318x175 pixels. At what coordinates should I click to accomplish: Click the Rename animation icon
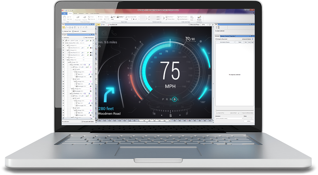point(199,18)
